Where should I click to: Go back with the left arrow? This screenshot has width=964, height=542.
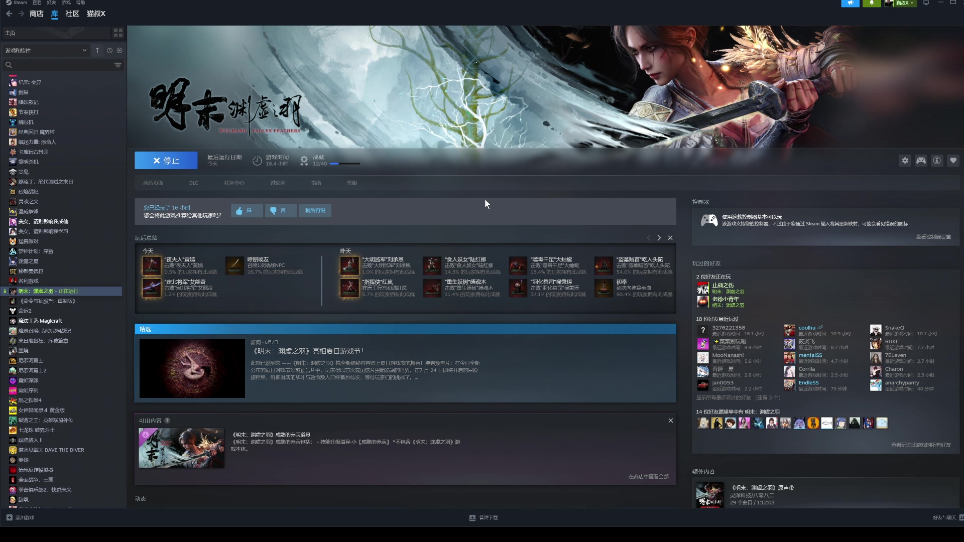(9, 14)
